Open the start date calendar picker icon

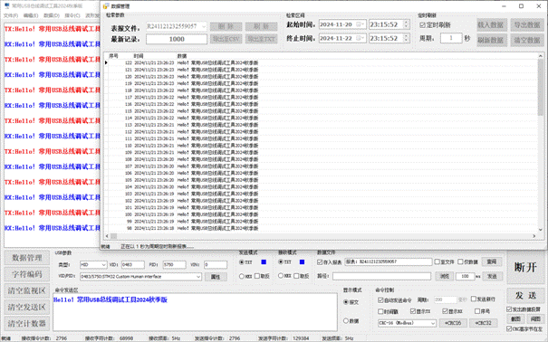click(x=360, y=24)
